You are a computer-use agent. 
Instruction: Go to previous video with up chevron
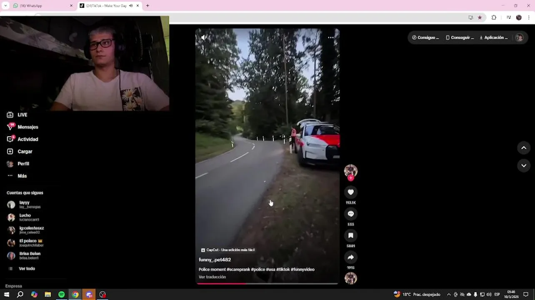[x=524, y=148]
